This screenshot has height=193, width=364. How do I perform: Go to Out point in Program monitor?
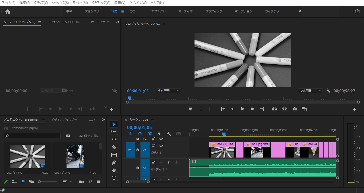coord(262,109)
